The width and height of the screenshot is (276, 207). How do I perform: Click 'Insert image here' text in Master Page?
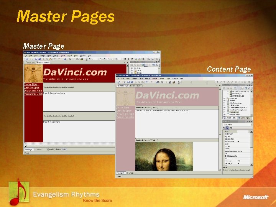[52, 122]
